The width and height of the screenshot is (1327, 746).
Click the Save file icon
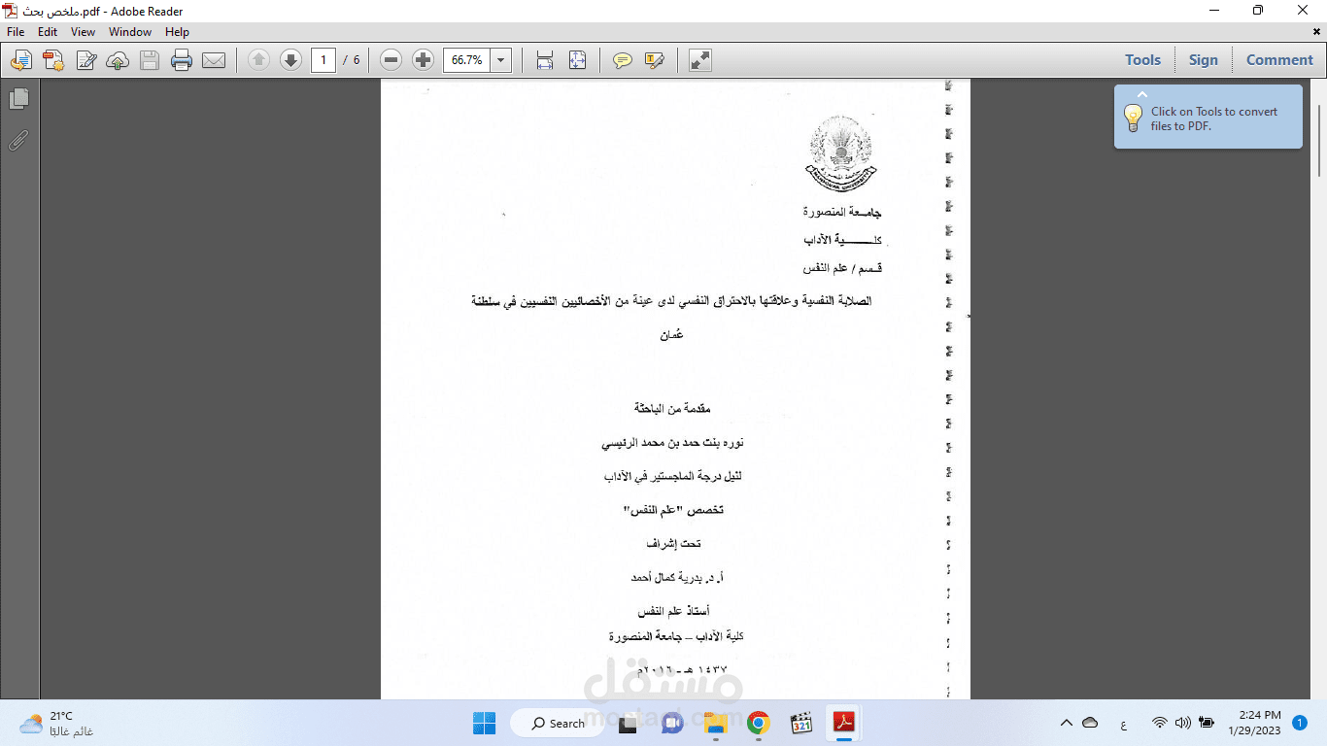click(149, 59)
